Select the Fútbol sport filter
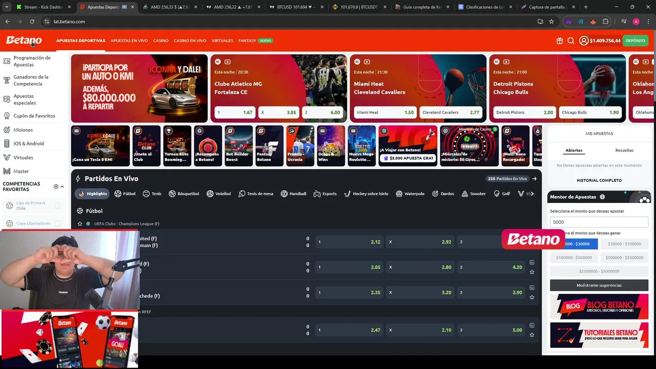This screenshot has height=369, width=656. [x=125, y=194]
